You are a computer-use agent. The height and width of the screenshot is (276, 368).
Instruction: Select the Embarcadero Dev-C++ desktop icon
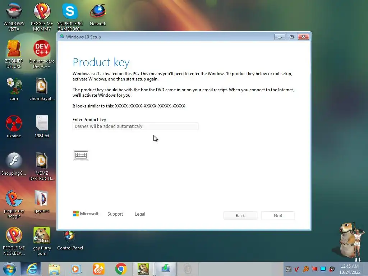42,54
